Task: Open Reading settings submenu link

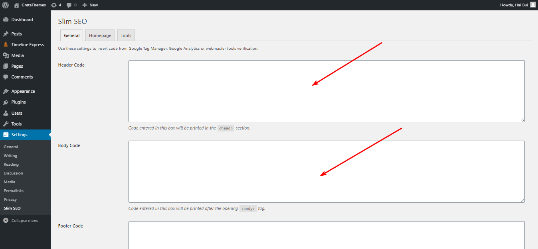Action: (11, 165)
